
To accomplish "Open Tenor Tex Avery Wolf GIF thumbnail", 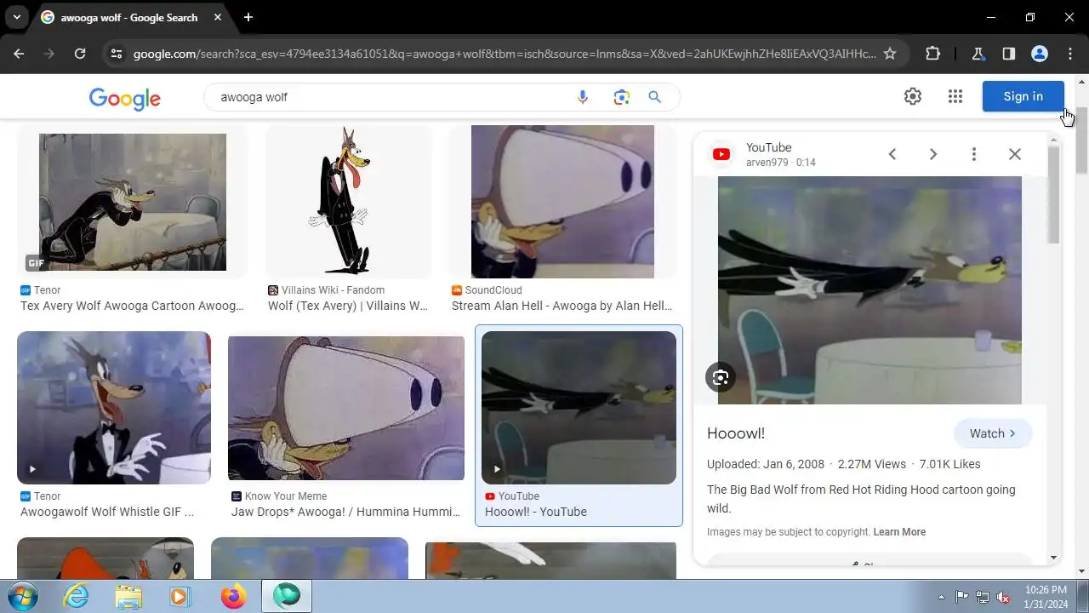I will tap(133, 202).
